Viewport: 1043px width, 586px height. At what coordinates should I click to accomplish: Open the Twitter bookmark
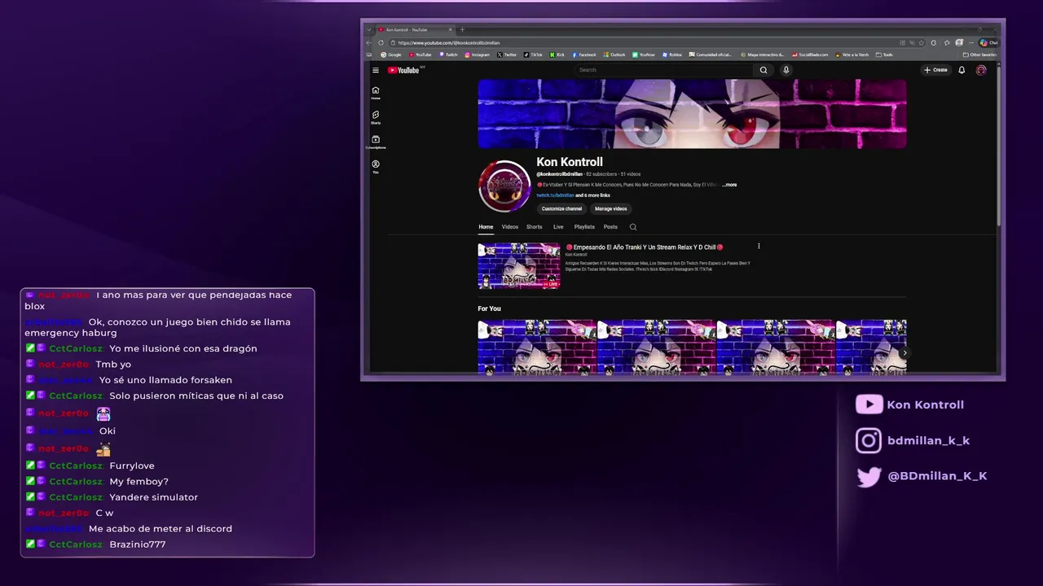click(506, 55)
